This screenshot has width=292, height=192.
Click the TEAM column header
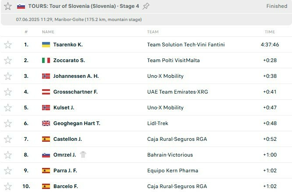point(153,32)
